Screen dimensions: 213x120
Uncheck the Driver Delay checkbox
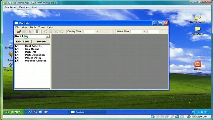(x=17, y=58)
